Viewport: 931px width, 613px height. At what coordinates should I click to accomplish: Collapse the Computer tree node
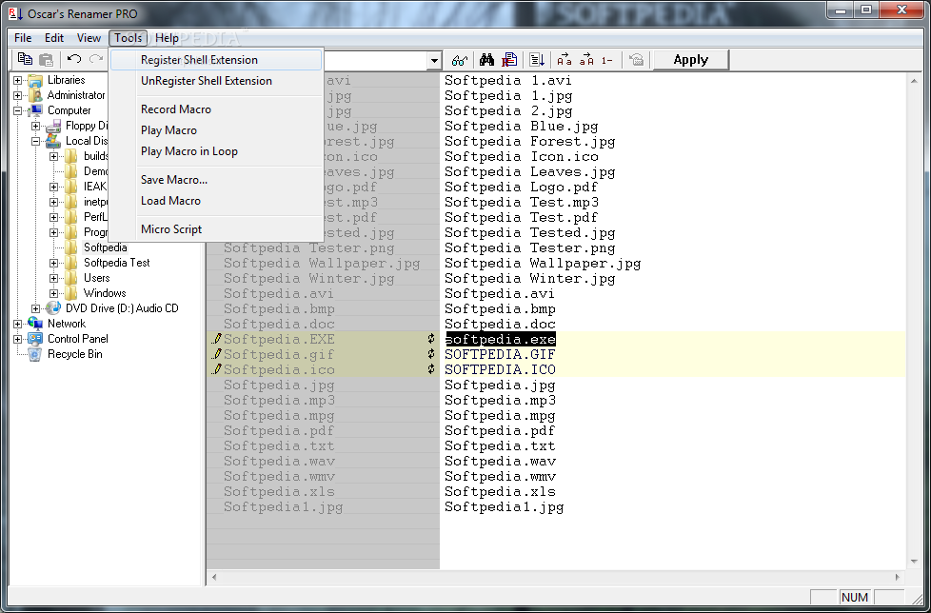pos(18,110)
